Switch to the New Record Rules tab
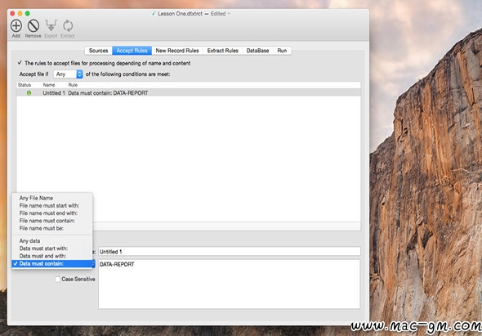This screenshot has height=336, width=482. click(177, 51)
